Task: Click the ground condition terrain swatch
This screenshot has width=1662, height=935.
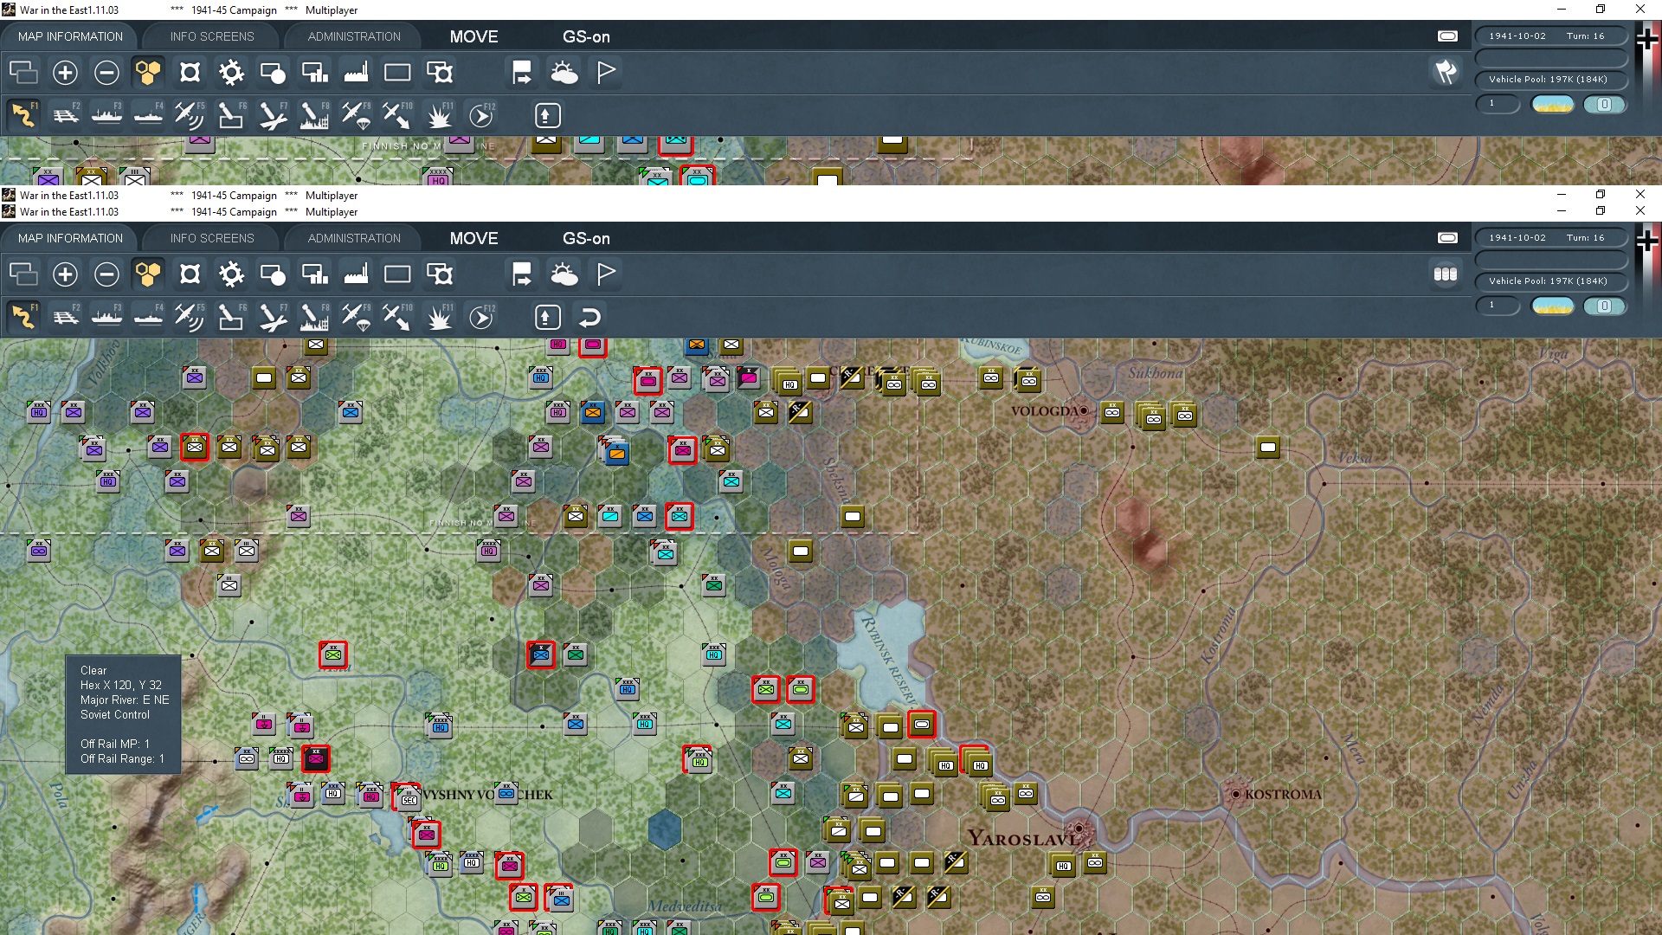Action: tap(1552, 305)
